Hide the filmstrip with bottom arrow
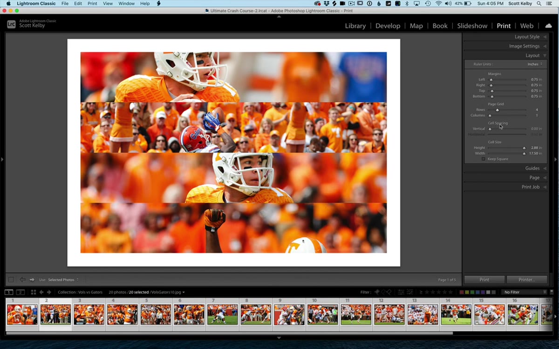Screen dimensions: 559x349 pos(279,338)
